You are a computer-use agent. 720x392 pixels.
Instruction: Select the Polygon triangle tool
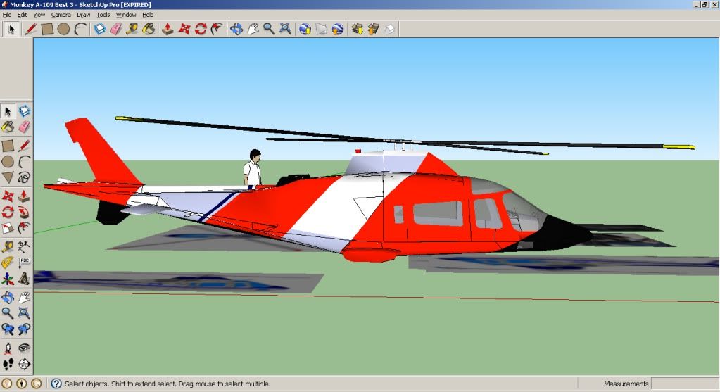pos(8,177)
